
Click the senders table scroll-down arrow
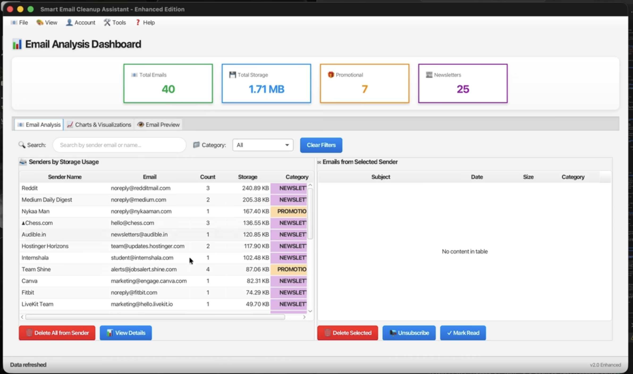coord(310,311)
